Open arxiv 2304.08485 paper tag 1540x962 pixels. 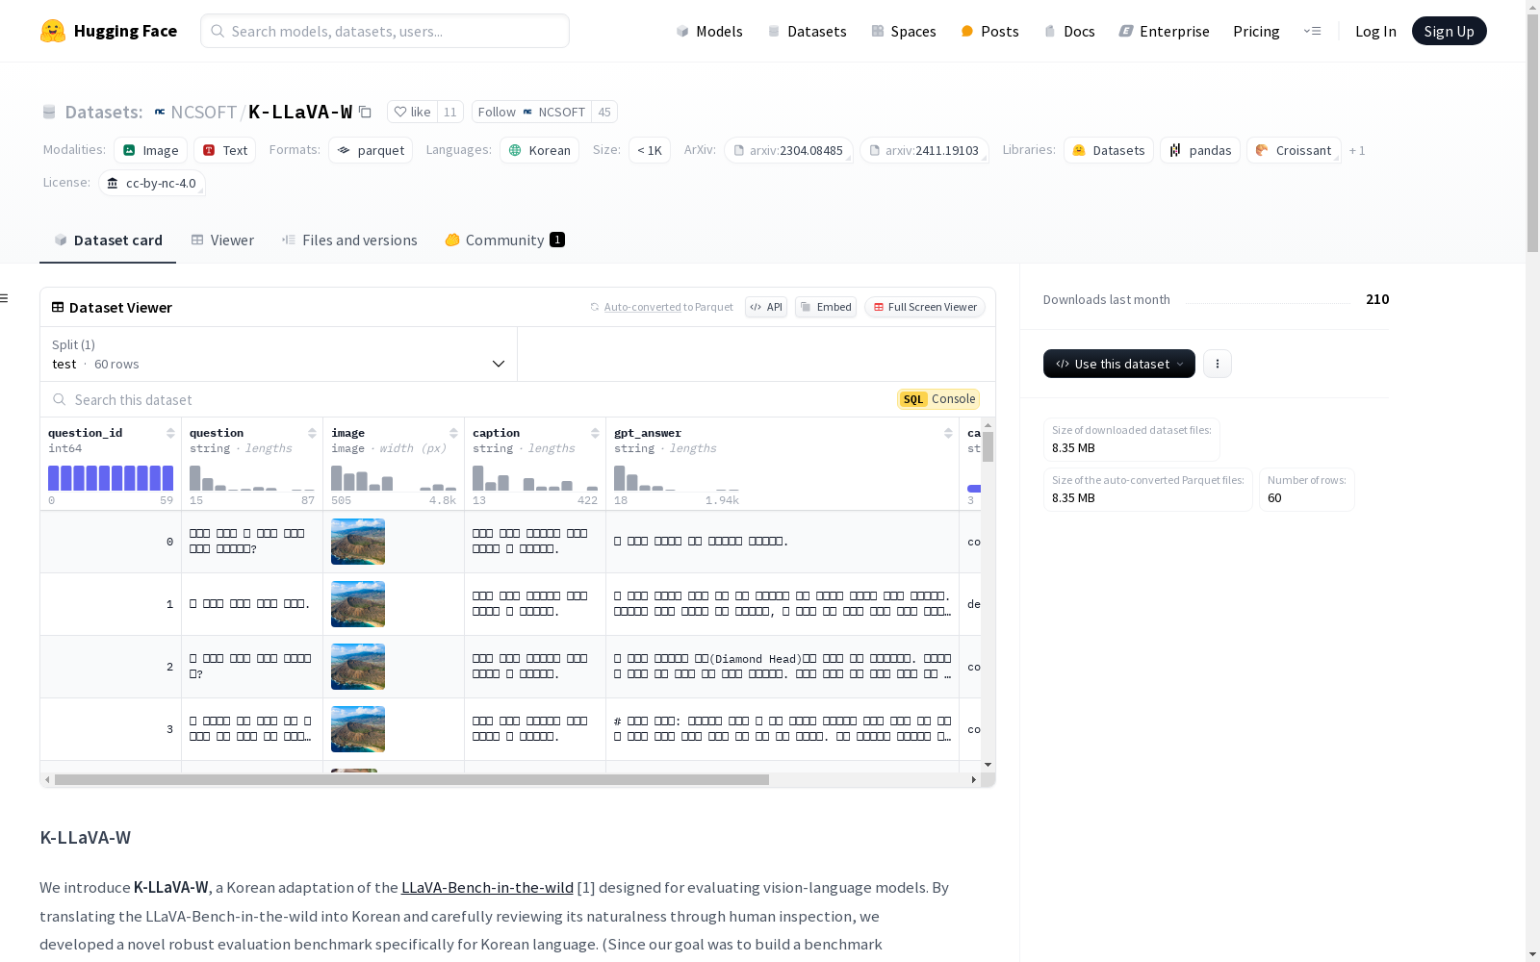click(x=788, y=150)
